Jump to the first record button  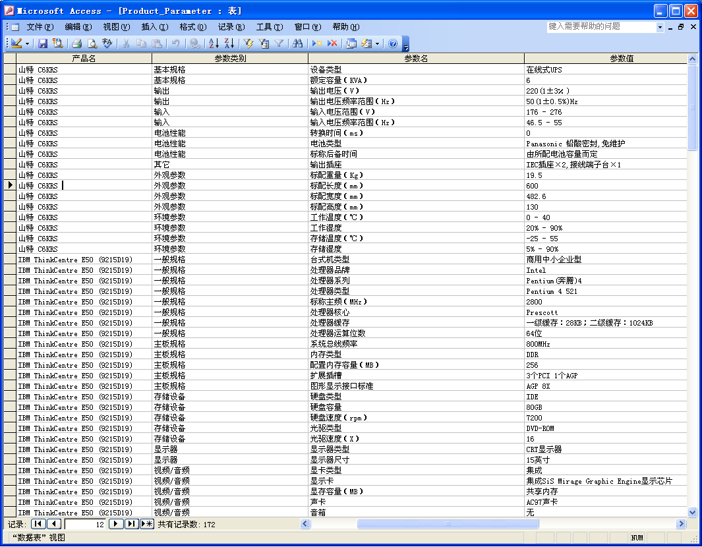pos(38,524)
